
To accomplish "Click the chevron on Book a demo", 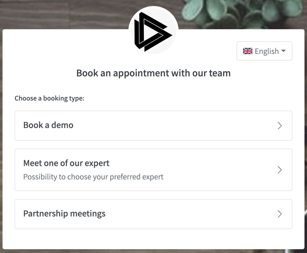I will [x=280, y=125].
